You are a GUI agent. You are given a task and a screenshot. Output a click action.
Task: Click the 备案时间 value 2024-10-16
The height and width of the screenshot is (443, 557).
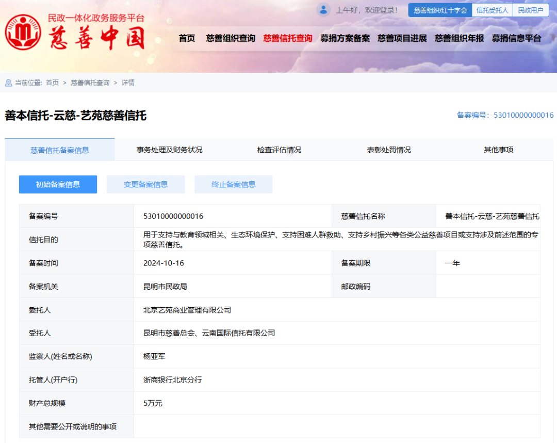coord(164,263)
